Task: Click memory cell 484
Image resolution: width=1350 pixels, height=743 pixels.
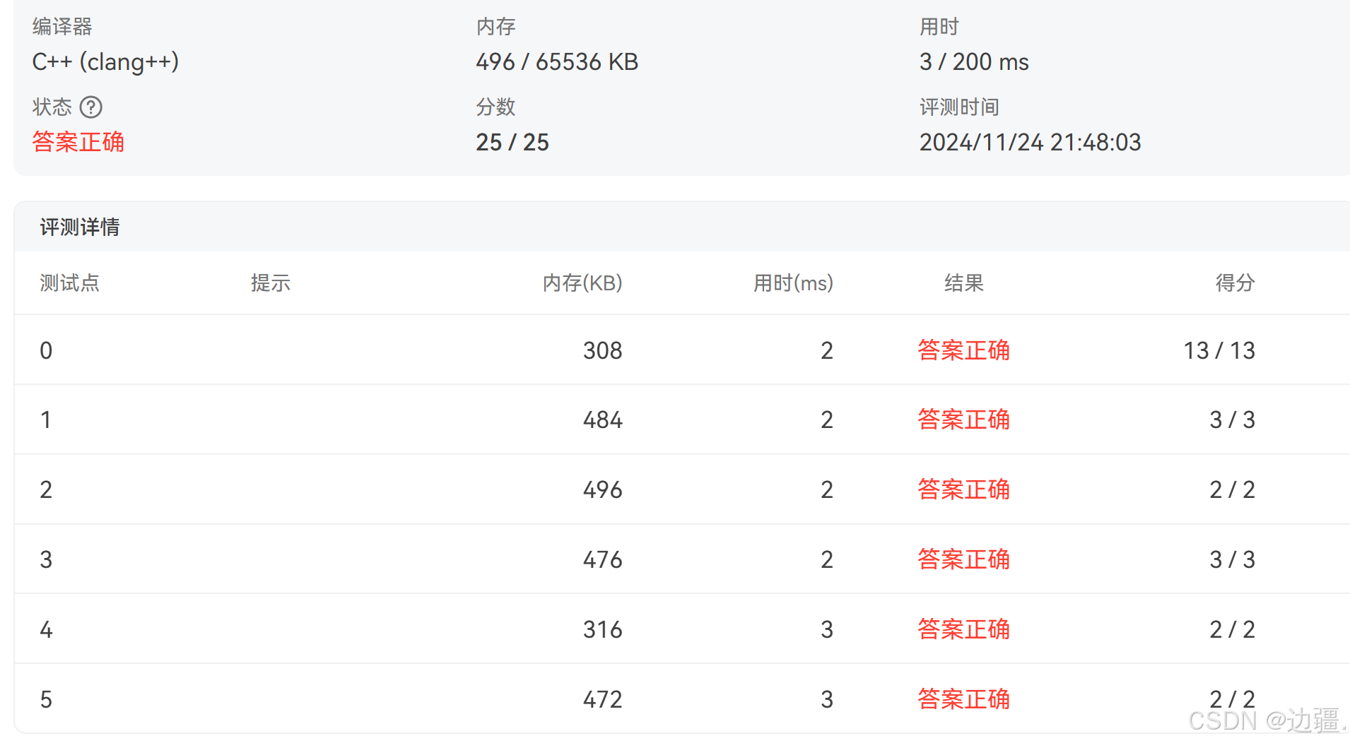Action: pos(602,420)
